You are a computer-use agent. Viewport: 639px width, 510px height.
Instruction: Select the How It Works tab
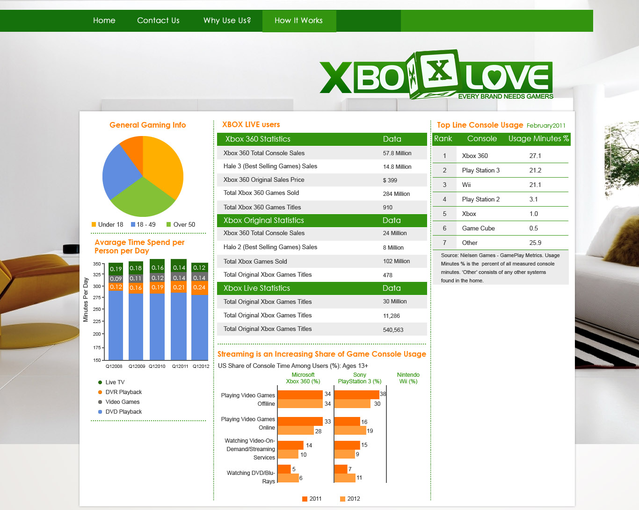(x=298, y=21)
